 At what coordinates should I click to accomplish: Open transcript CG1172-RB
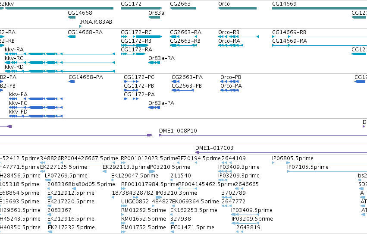tap(136, 41)
